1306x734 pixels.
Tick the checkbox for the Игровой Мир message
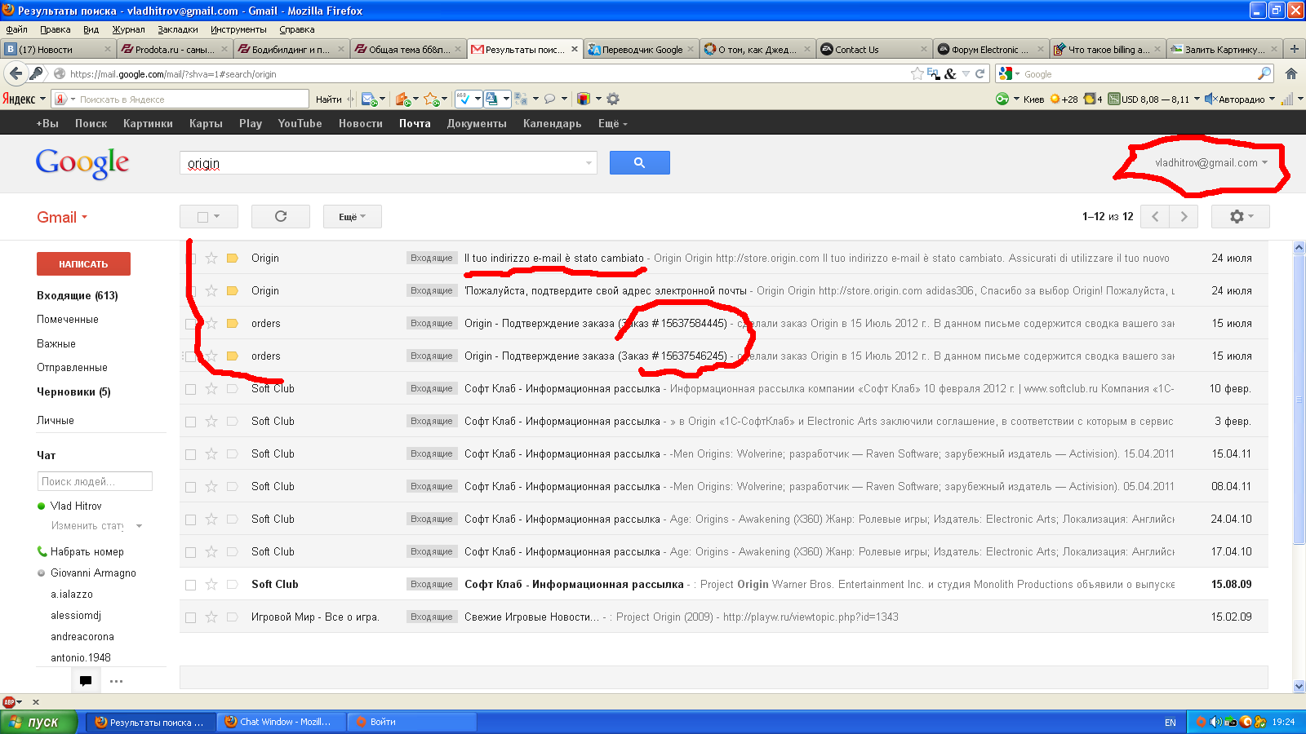[190, 617]
